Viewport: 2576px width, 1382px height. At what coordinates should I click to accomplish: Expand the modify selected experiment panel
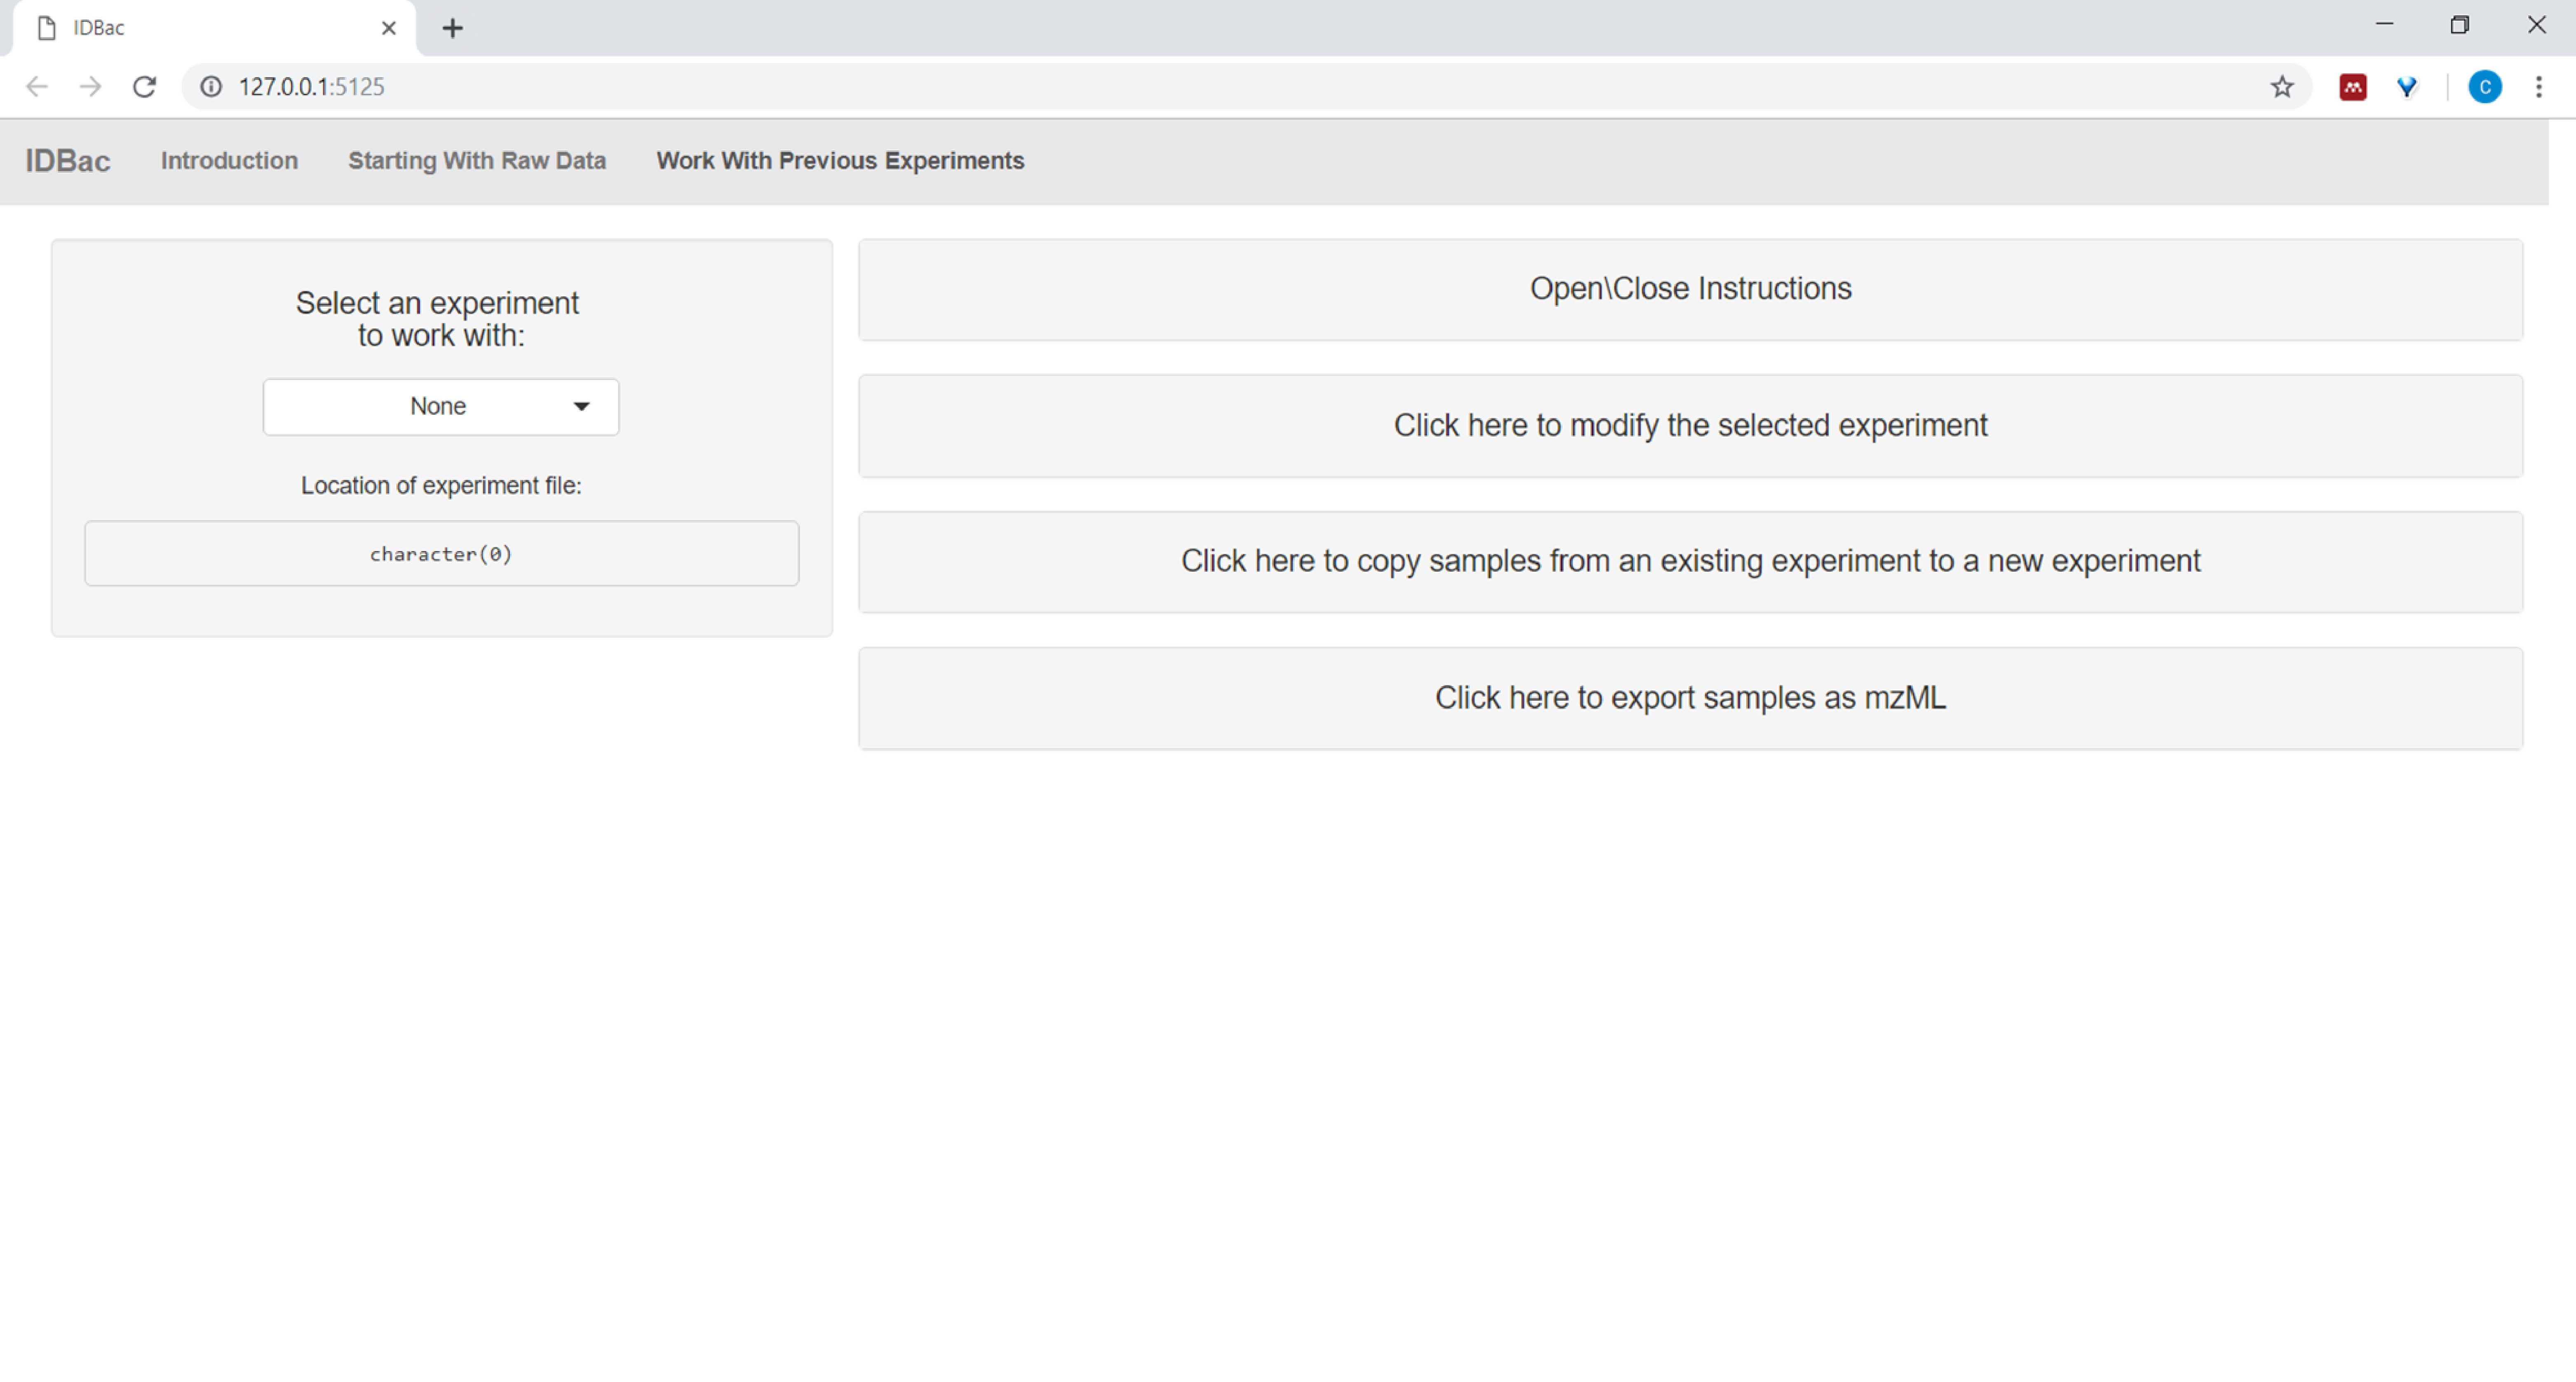point(1690,425)
